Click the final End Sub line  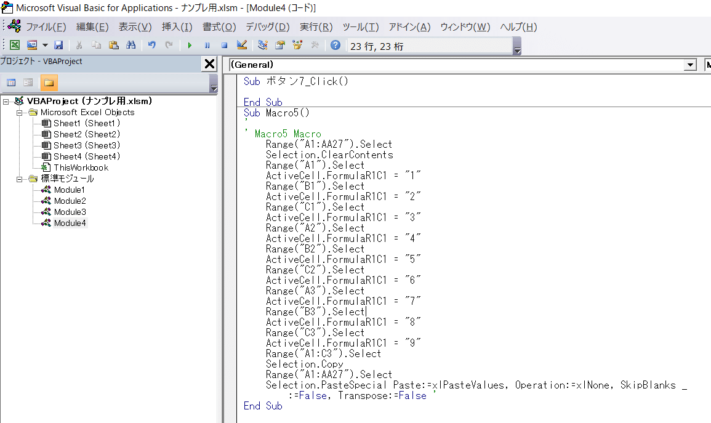(x=263, y=406)
